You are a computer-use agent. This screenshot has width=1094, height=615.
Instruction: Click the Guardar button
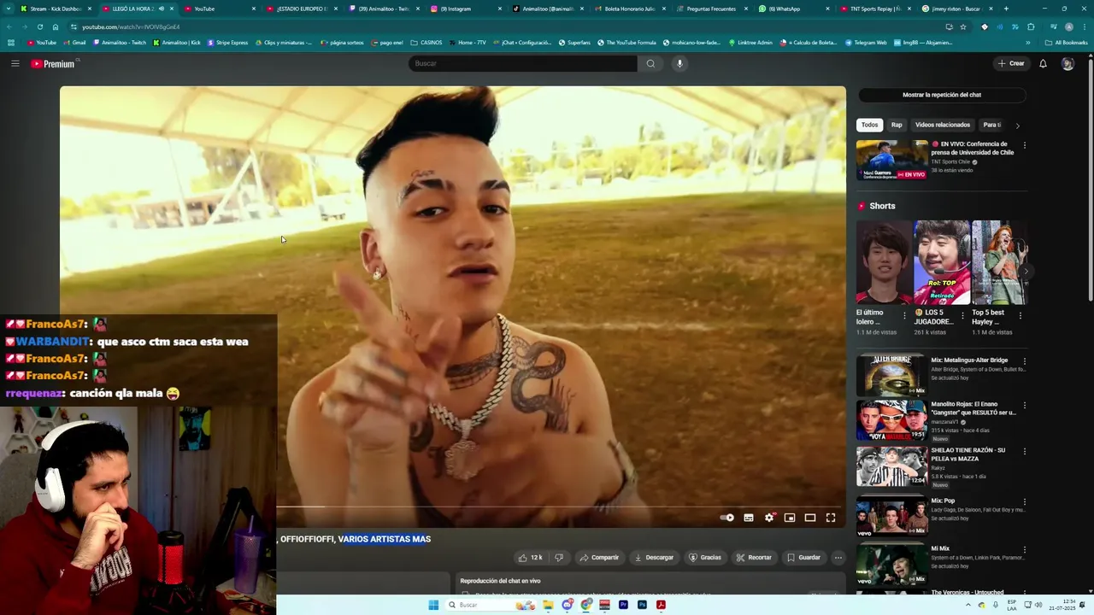pyautogui.click(x=803, y=558)
